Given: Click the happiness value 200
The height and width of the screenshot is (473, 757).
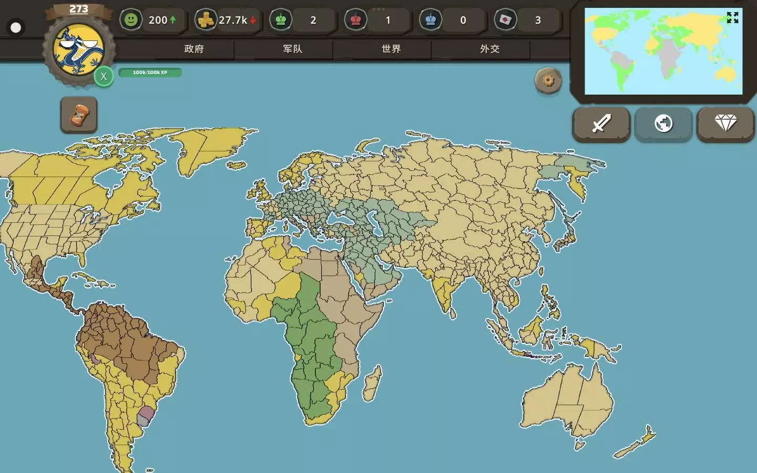Looking at the screenshot, I should pos(158,20).
